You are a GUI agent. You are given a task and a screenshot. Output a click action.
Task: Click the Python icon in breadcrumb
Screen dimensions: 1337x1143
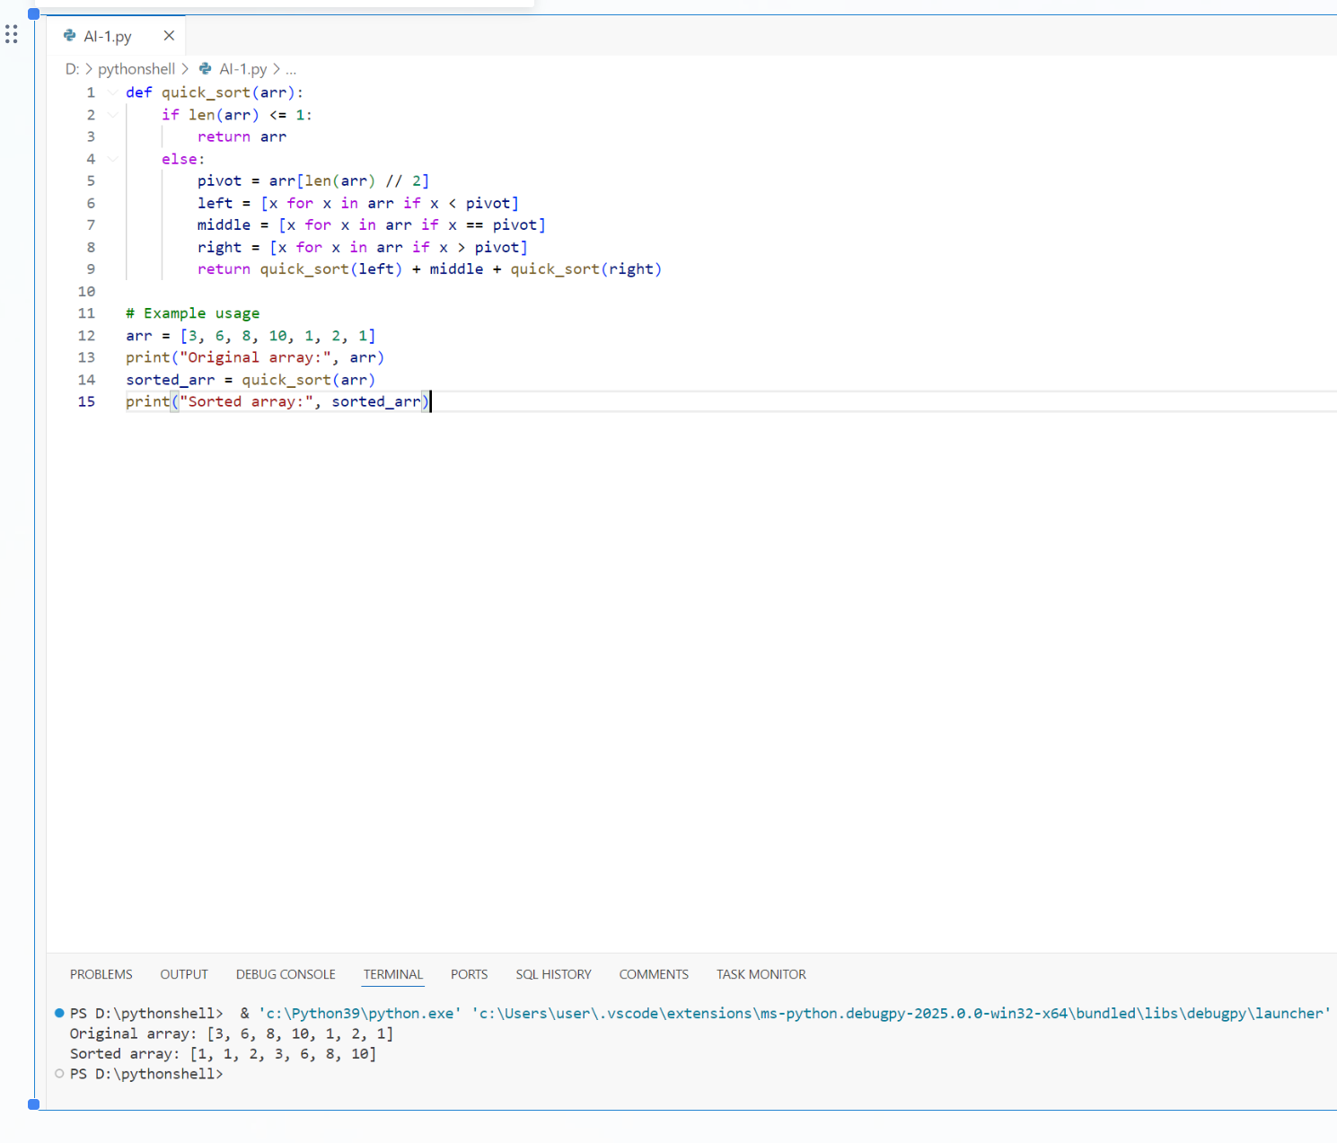coord(206,69)
